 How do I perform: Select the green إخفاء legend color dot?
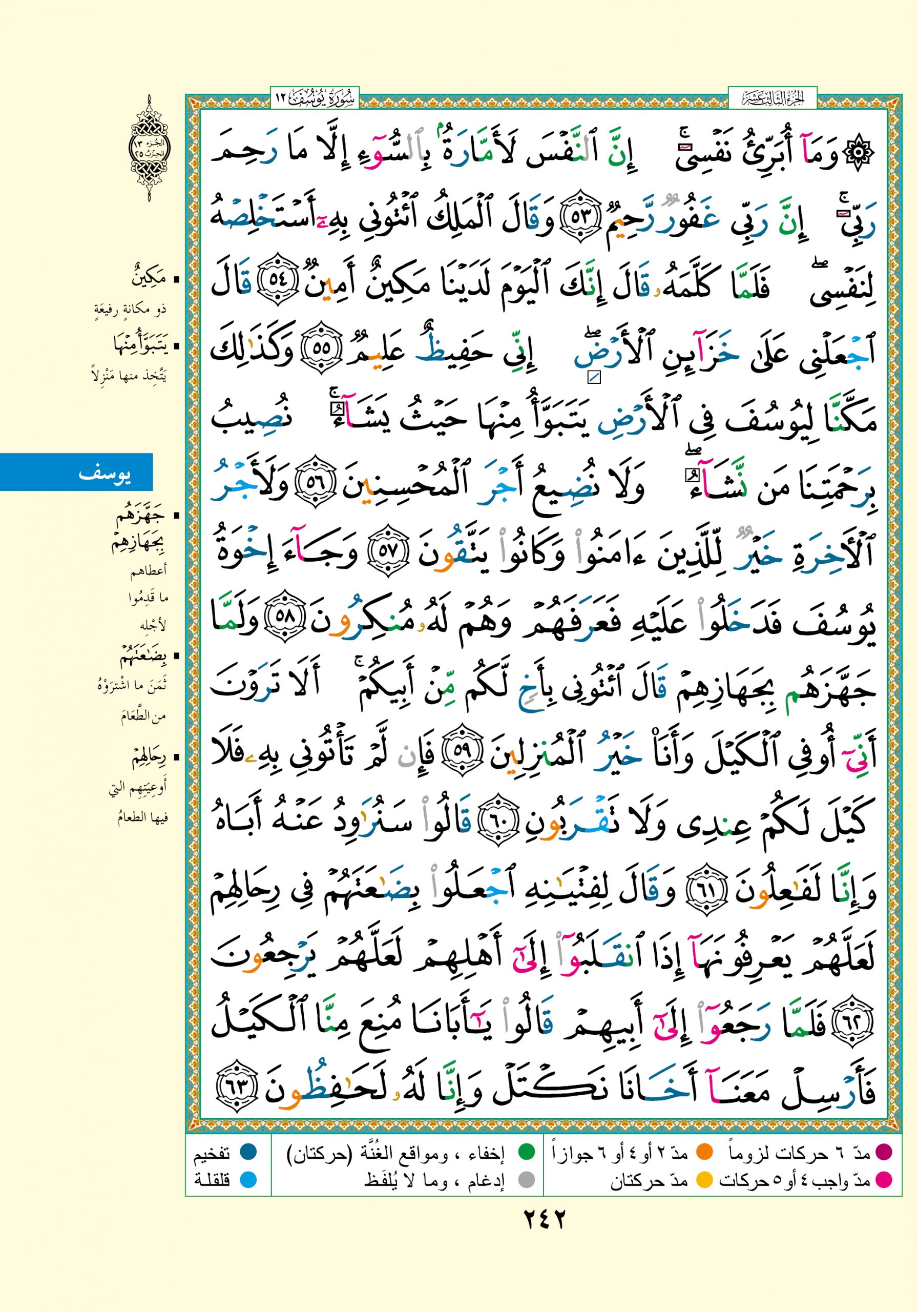click(x=526, y=1153)
